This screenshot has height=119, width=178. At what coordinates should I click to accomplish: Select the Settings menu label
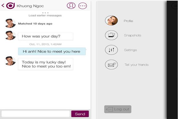[x=130, y=50]
